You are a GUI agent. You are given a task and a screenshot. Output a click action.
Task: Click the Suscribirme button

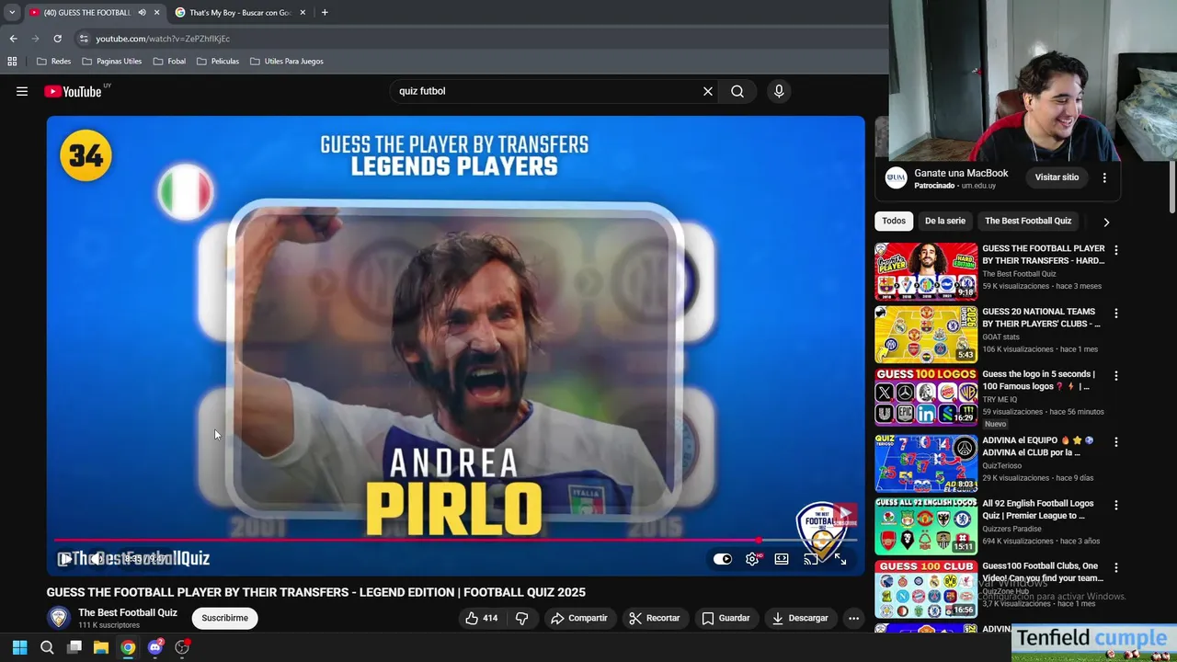225,618
